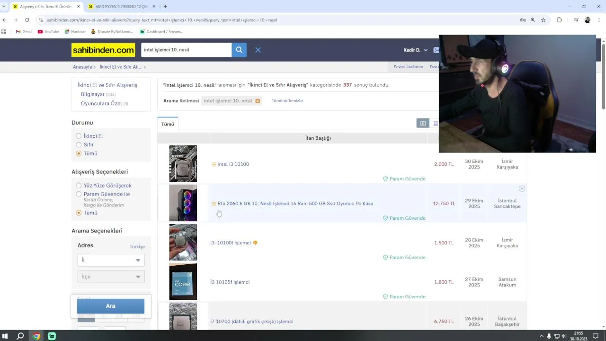Click the page vertical scrollbar

click(x=604, y=76)
